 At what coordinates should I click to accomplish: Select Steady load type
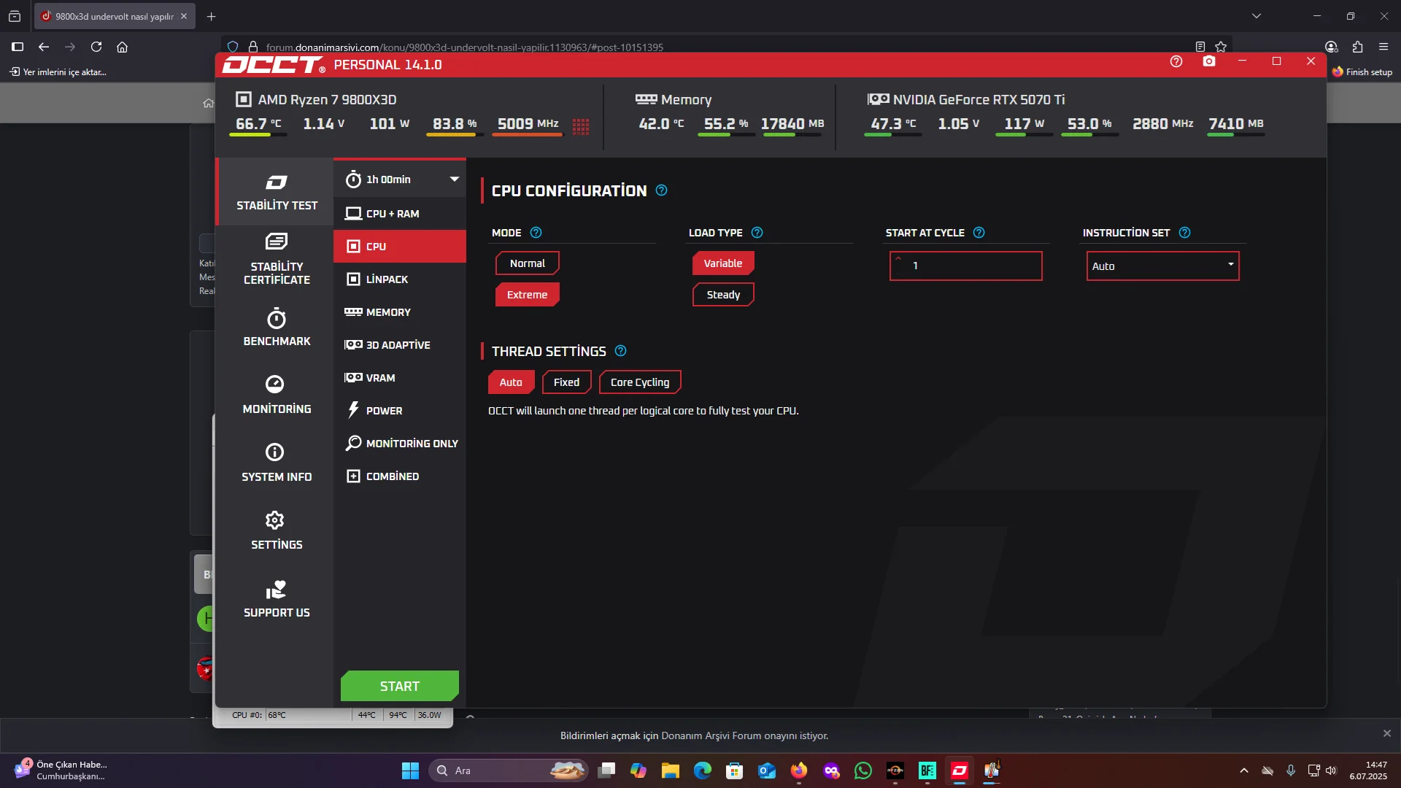pyautogui.click(x=723, y=295)
